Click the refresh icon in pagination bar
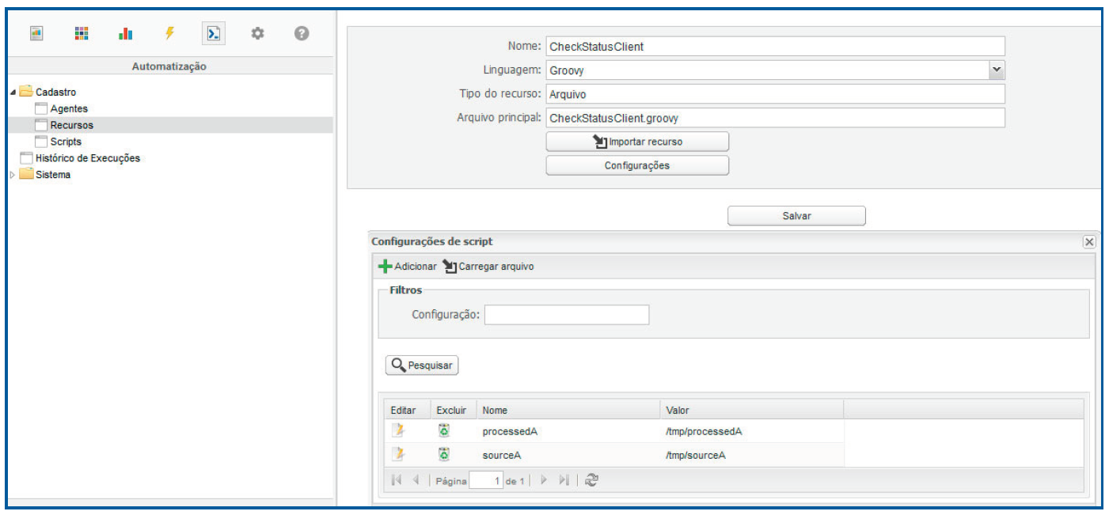Screen dimensions: 1109x515 click(x=591, y=479)
